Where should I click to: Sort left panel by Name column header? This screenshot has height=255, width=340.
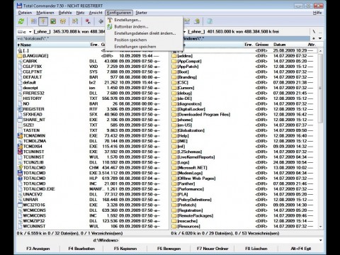tap(53, 45)
